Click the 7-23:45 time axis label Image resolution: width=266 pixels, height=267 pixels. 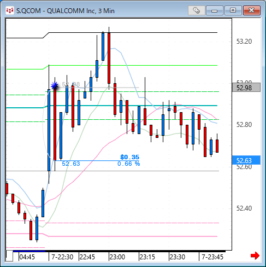coord(212,257)
